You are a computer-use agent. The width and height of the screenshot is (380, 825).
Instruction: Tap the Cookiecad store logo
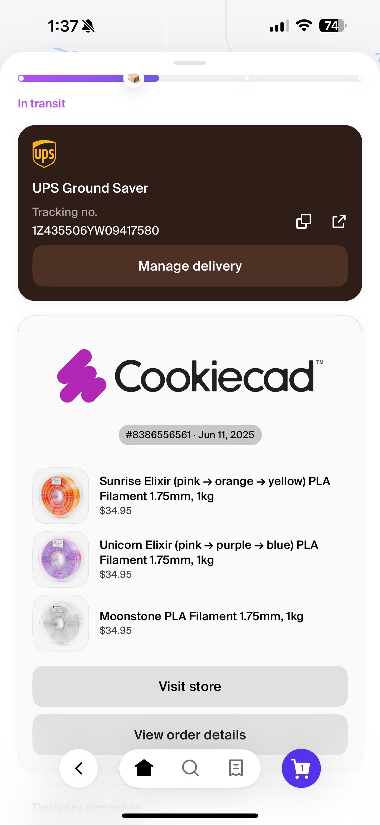click(x=190, y=376)
